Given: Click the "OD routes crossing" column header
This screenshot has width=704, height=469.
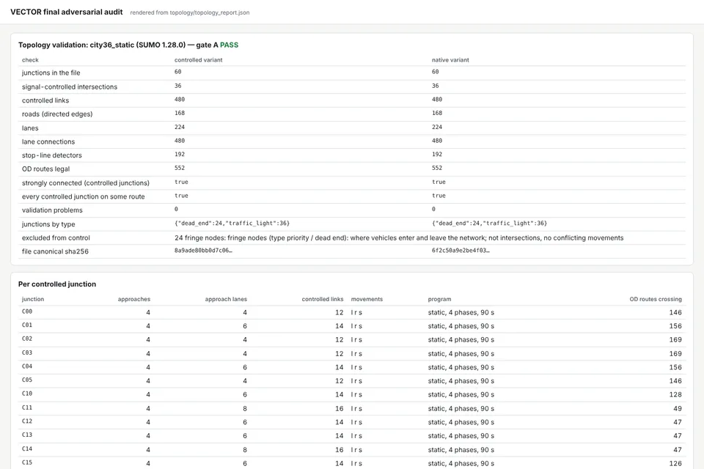Looking at the screenshot, I should coord(656,299).
